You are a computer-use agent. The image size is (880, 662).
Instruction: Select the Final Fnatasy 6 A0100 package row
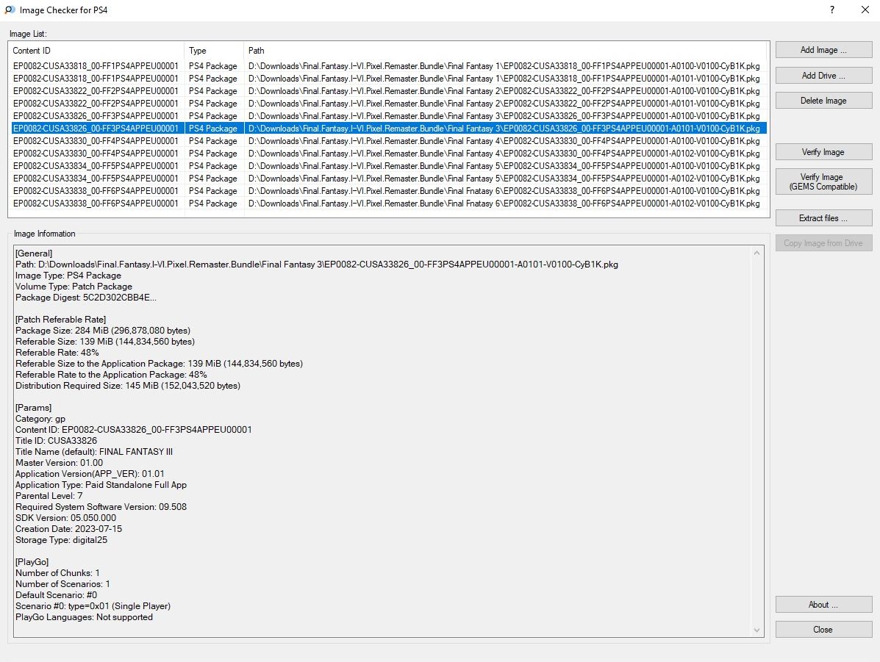click(x=389, y=191)
